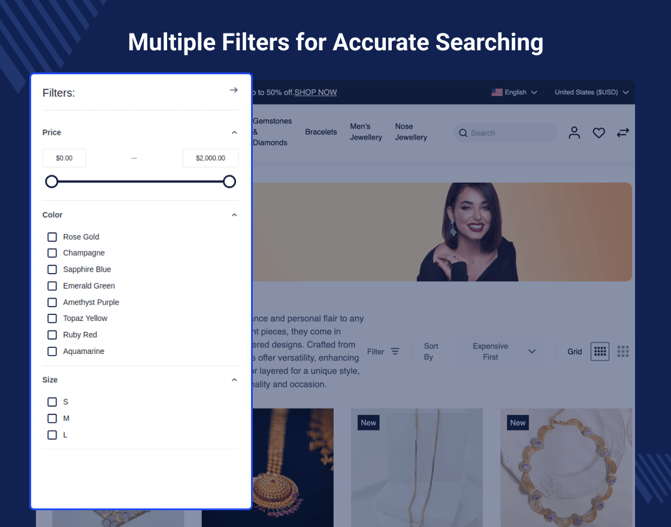Check size M checkbox

(x=52, y=419)
